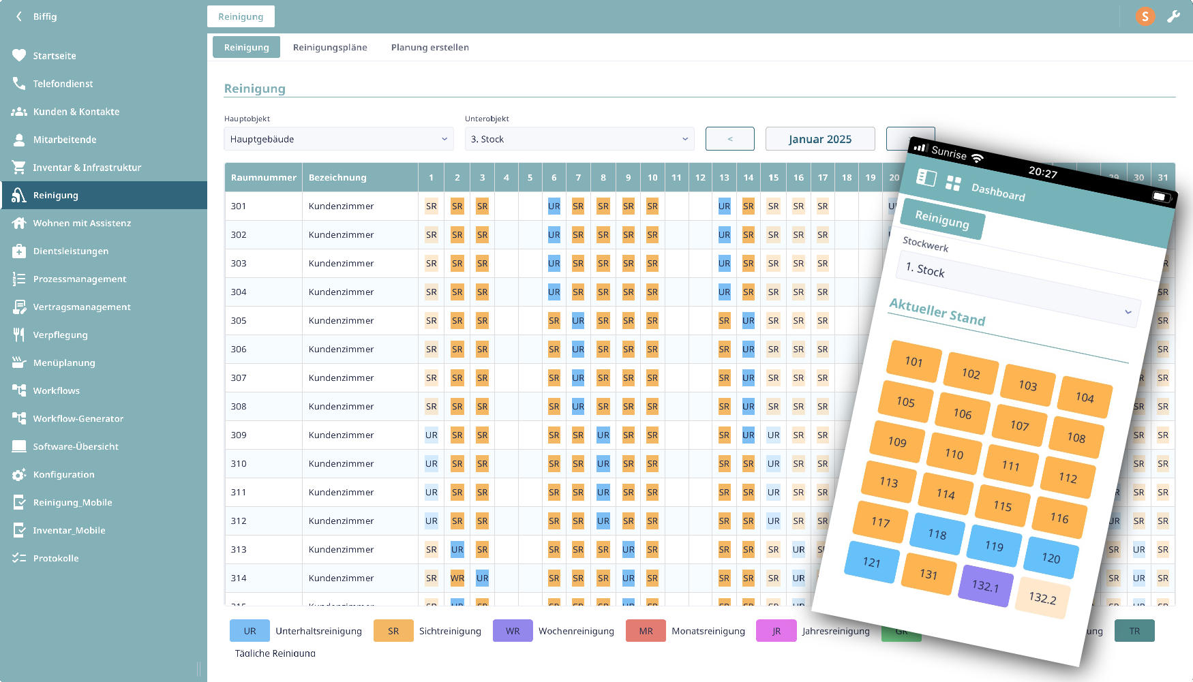Click the Inventar & Infrastruktur cart icon

(19, 168)
